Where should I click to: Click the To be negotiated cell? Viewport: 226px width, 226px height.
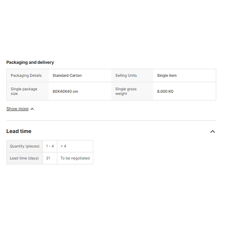coord(75,158)
